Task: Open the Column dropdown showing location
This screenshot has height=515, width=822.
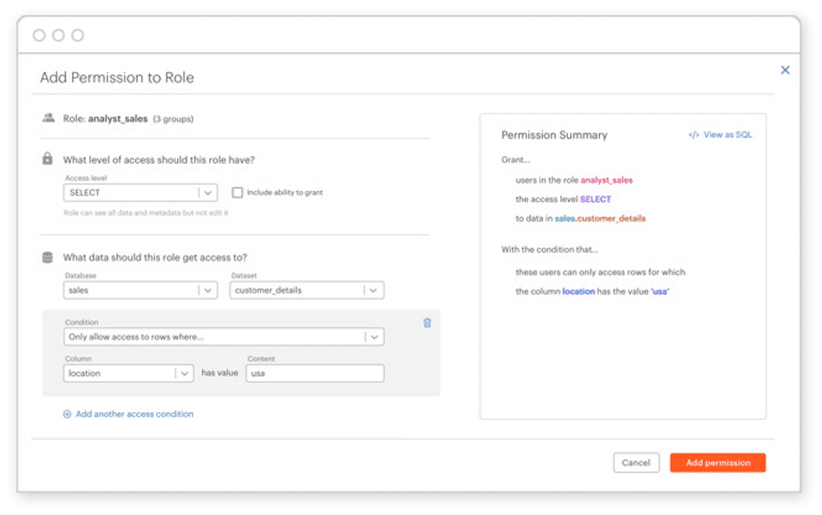Action: click(x=128, y=374)
